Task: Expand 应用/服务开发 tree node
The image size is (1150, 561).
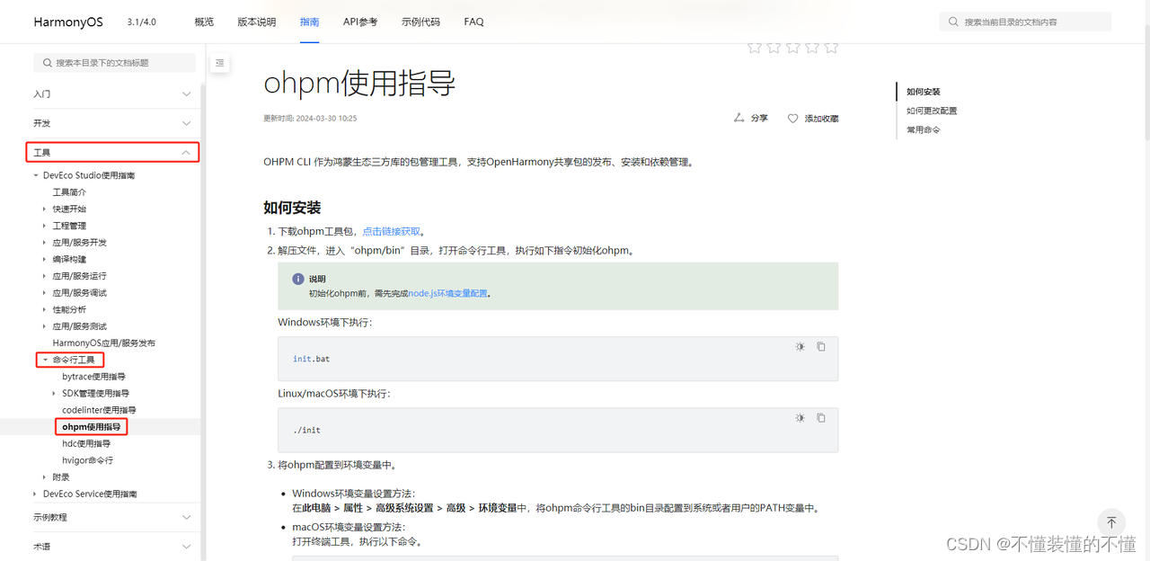Action: click(x=45, y=243)
